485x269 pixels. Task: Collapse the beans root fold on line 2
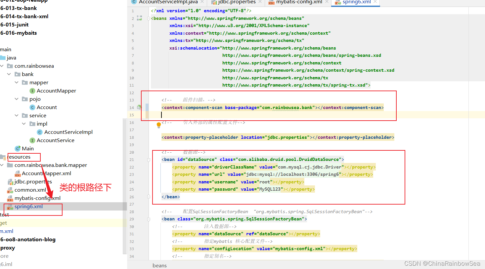[x=149, y=18]
